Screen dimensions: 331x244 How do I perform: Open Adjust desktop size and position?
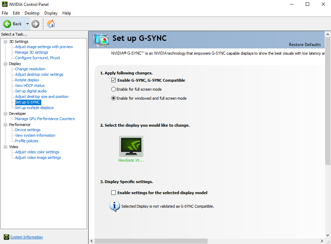pyautogui.click(x=42, y=97)
